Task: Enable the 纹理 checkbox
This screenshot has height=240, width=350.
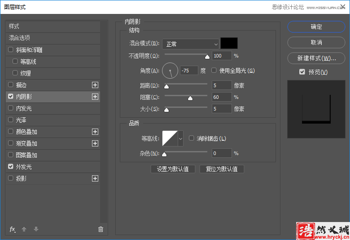Action: [15, 73]
